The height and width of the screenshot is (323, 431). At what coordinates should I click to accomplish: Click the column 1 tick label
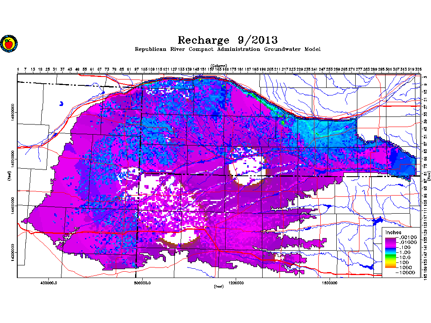pyautogui.click(x=18, y=69)
